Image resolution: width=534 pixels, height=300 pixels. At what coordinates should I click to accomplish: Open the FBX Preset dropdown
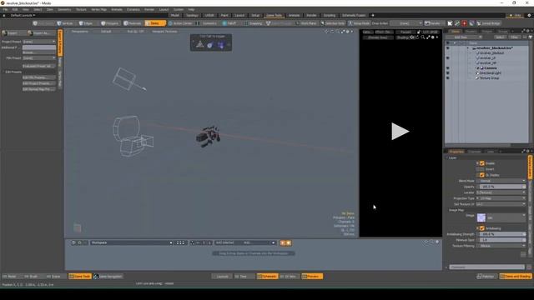[39, 58]
